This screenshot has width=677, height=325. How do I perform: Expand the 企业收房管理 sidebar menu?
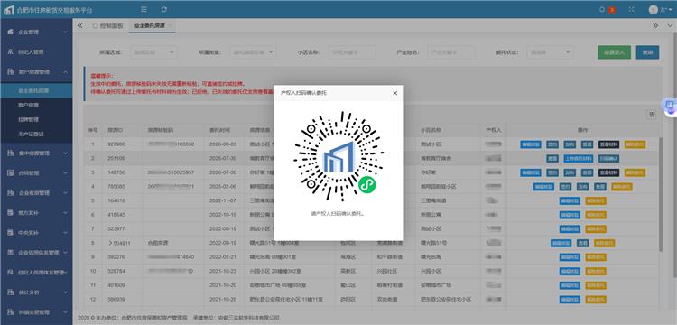[x=36, y=193]
